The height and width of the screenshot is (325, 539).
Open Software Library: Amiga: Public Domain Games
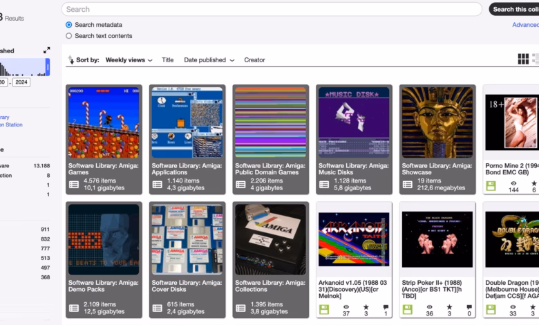coord(270,169)
